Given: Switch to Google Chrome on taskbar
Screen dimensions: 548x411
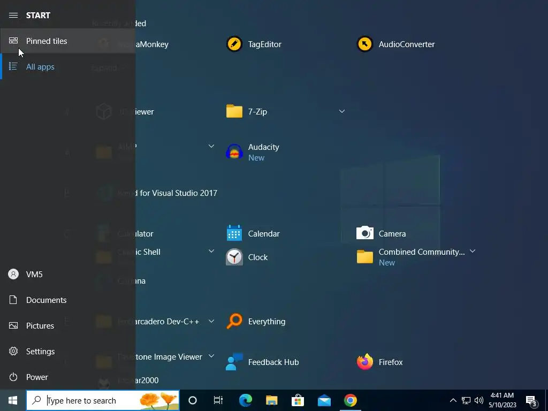Looking at the screenshot, I should [x=350, y=400].
